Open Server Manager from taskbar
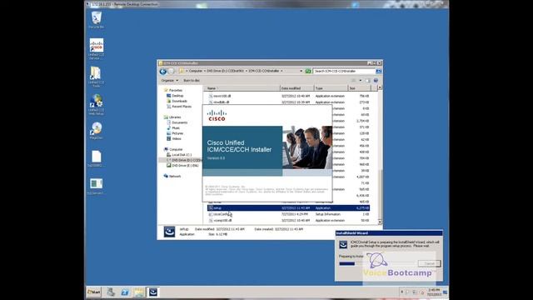This screenshot has width=533, height=300. [111, 292]
